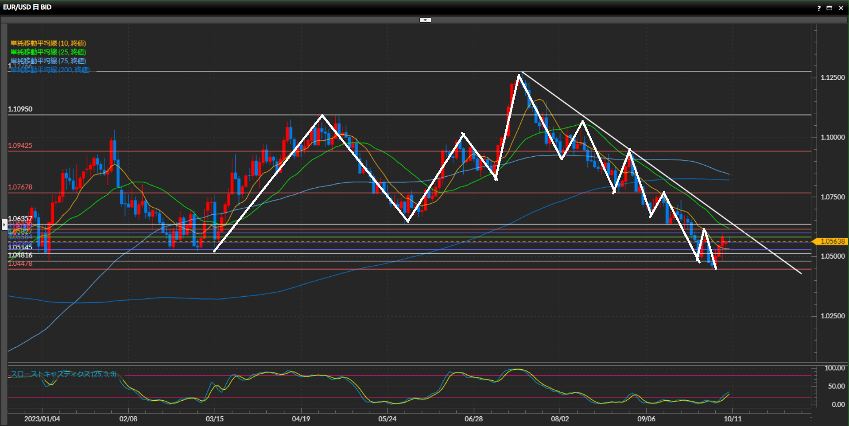
Task: Close the EUR/USD chart window
Action: 841,8
